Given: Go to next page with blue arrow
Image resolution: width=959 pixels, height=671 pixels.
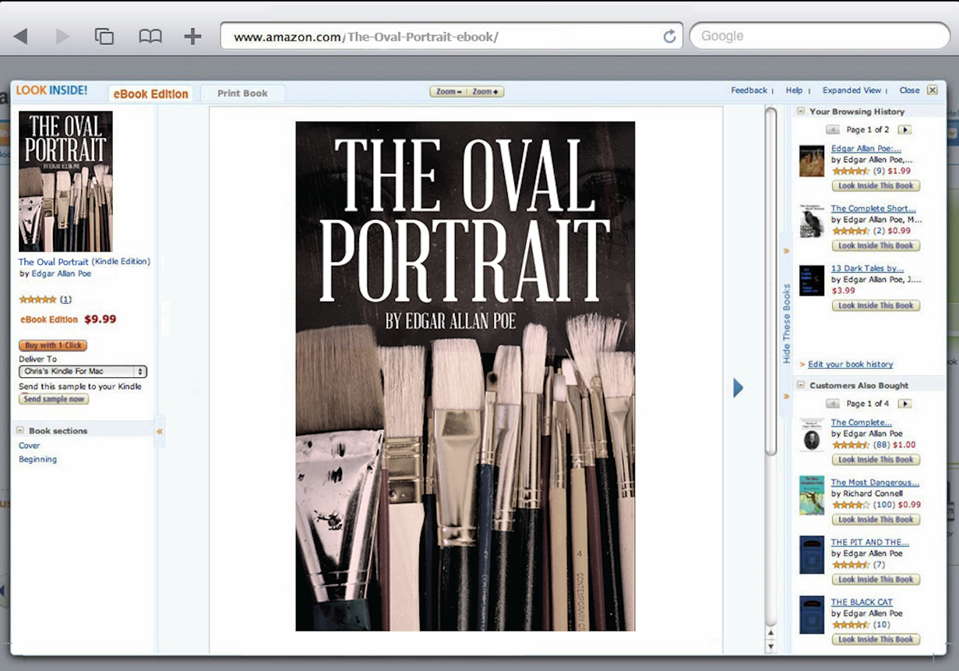Looking at the screenshot, I should click(x=738, y=388).
